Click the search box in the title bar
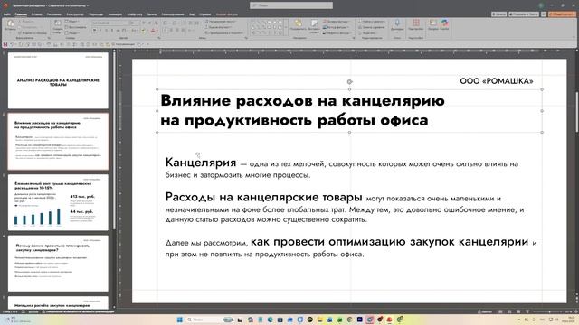Screen dimensions: 579x325 pos(291,5)
